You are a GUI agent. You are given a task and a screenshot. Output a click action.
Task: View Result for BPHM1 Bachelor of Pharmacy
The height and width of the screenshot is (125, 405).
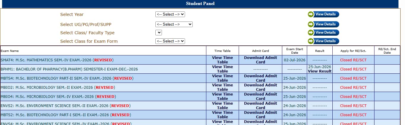point(320,71)
